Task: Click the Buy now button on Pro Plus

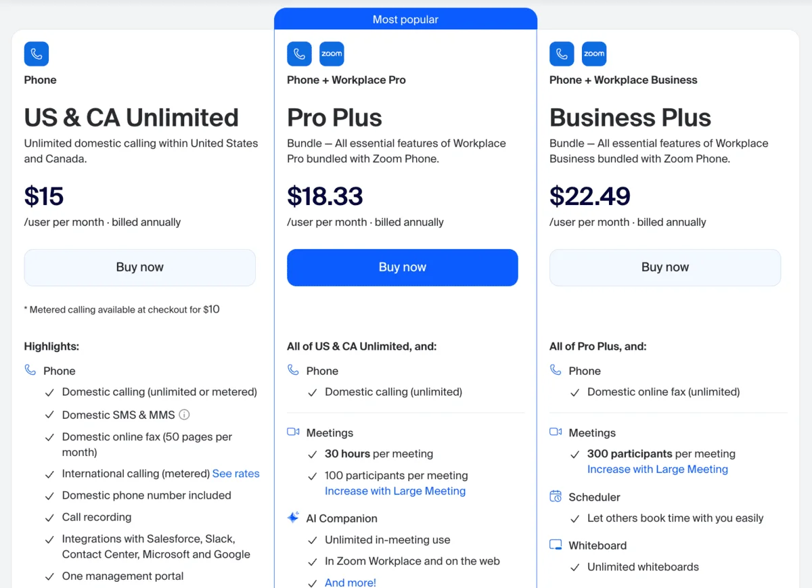Action: (x=402, y=267)
